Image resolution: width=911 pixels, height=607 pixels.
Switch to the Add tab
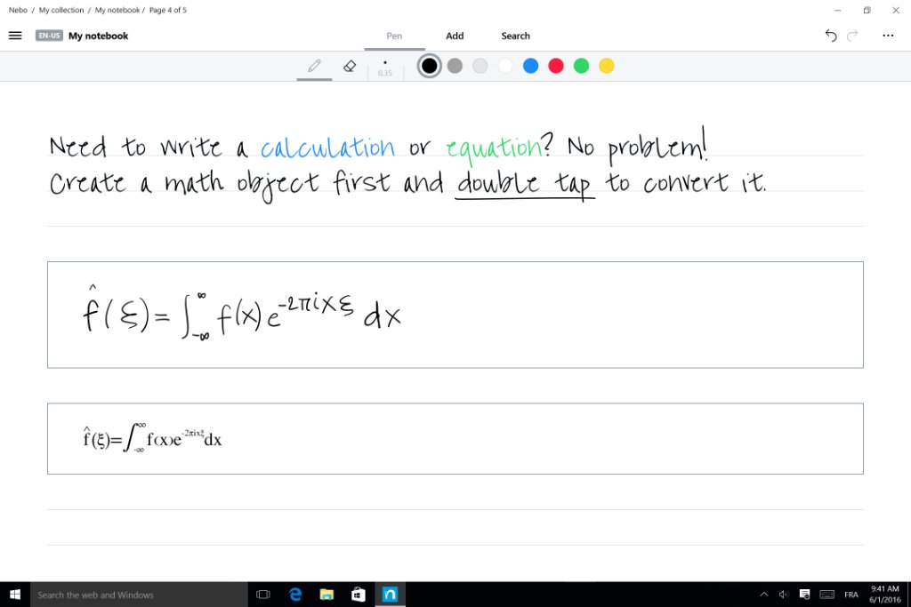[x=455, y=36]
